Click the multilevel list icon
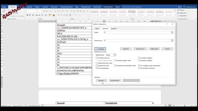 [67, 11]
